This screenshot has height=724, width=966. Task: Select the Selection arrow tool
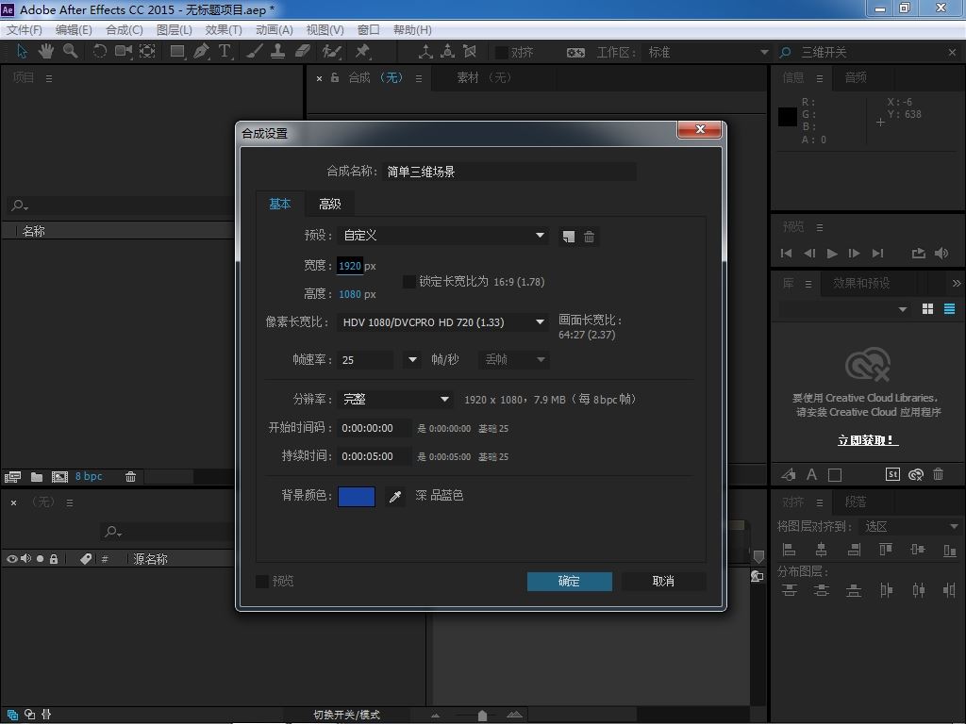coord(23,52)
